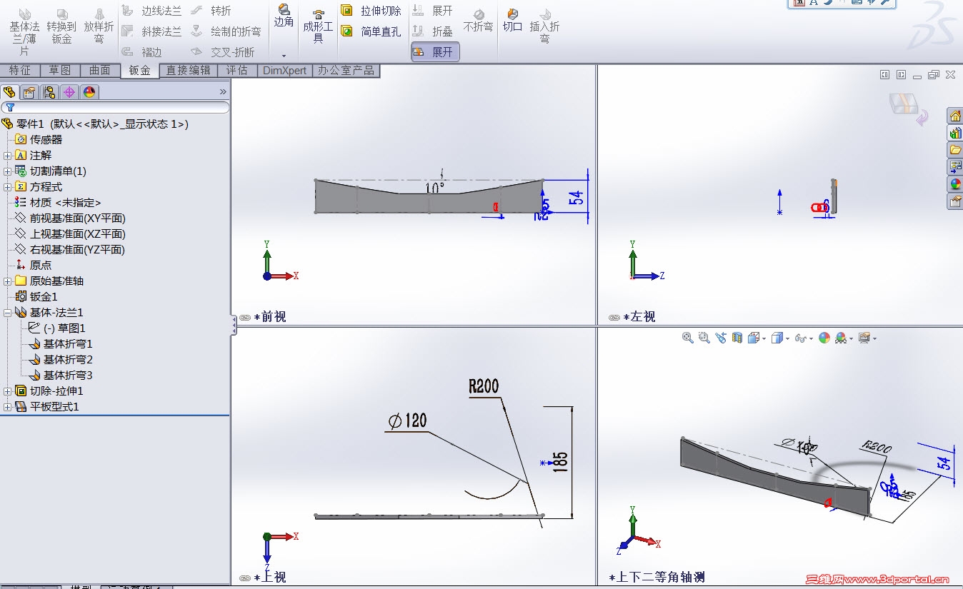
Task: Collapse the Base-Flange1 (基体-法兰1) node
Action: coord(7,312)
